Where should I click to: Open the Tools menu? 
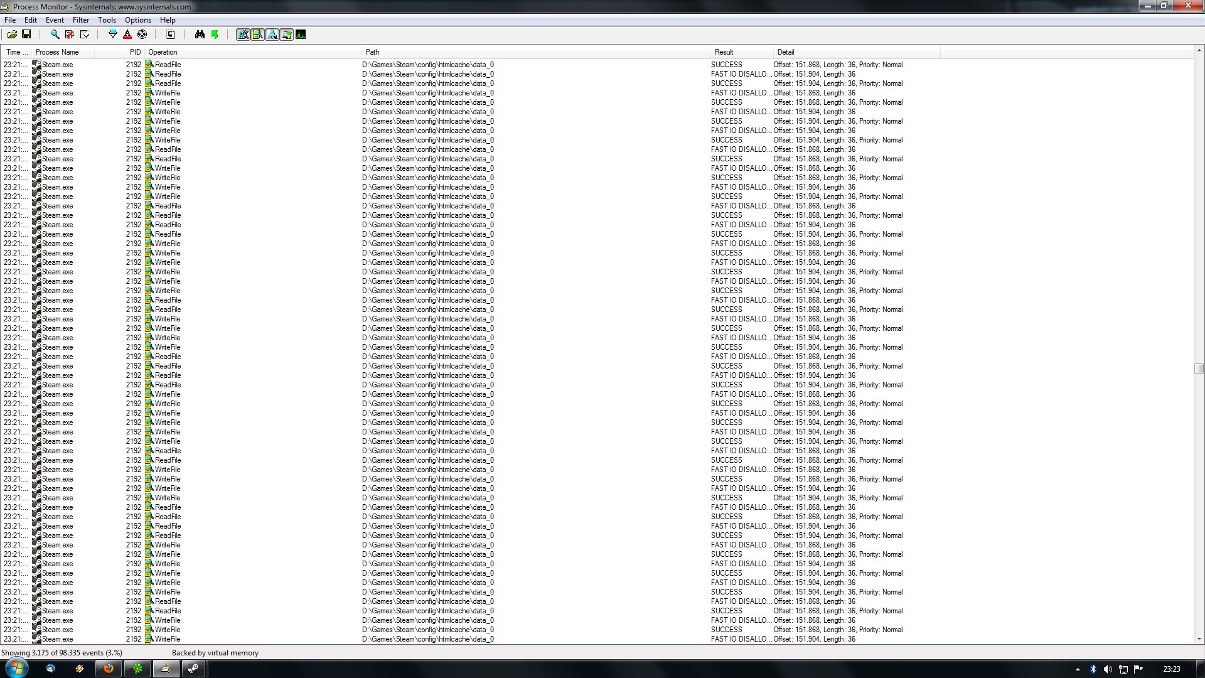[107, 20]
